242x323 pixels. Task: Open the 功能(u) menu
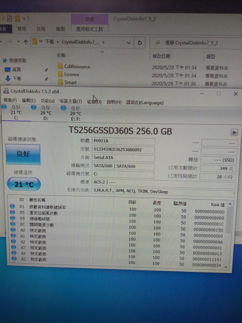coord(47,101)
